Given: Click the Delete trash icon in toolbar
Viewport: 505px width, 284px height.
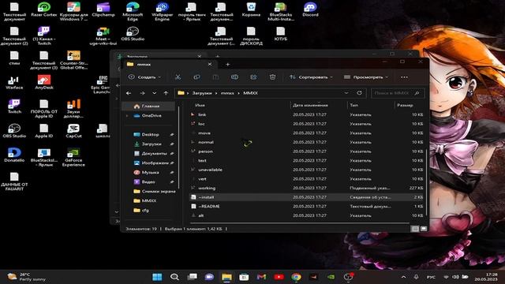Looking at the screenshot, I should click(272, 77).
